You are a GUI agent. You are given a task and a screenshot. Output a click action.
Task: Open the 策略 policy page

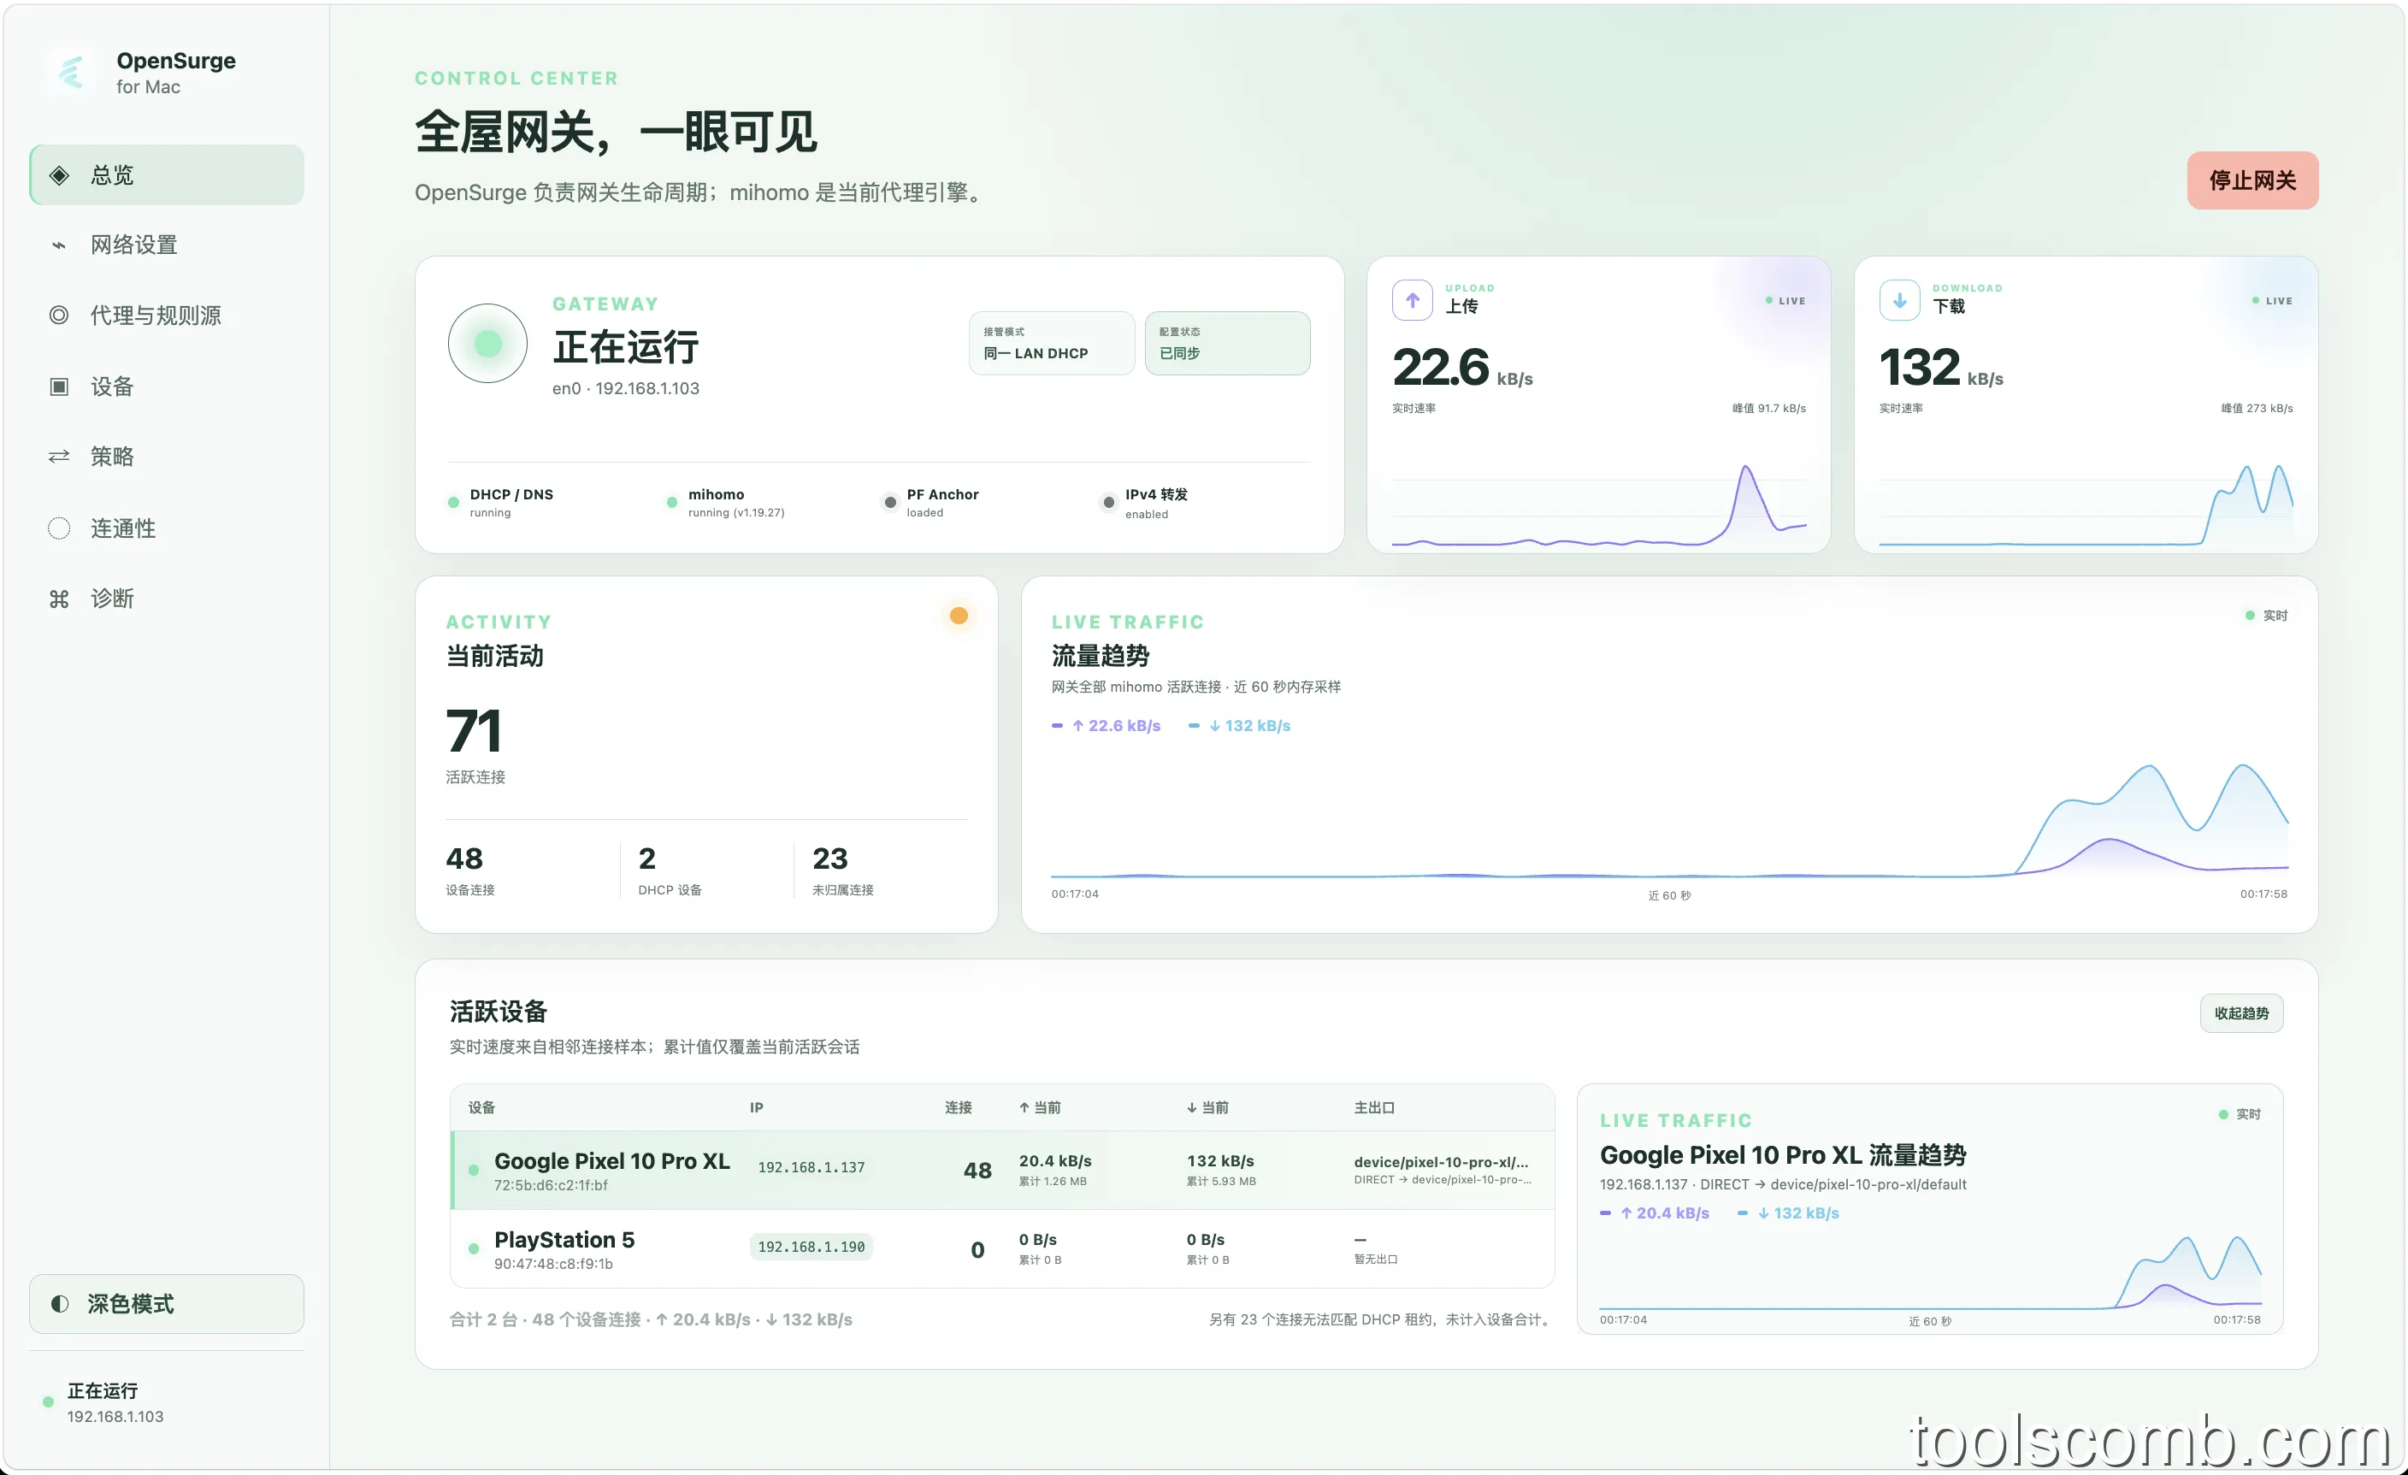(x=166, y=457)
